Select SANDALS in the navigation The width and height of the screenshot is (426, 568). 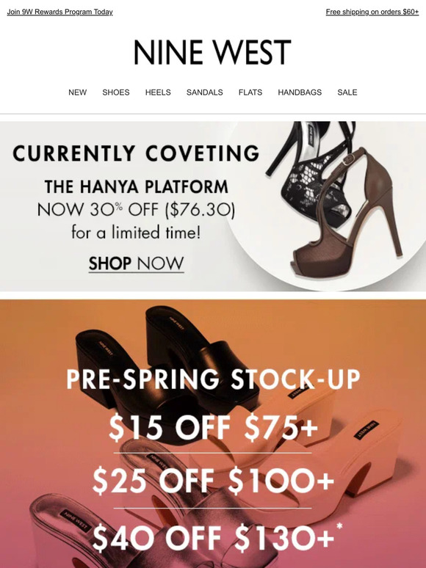[x=204, y=92]
